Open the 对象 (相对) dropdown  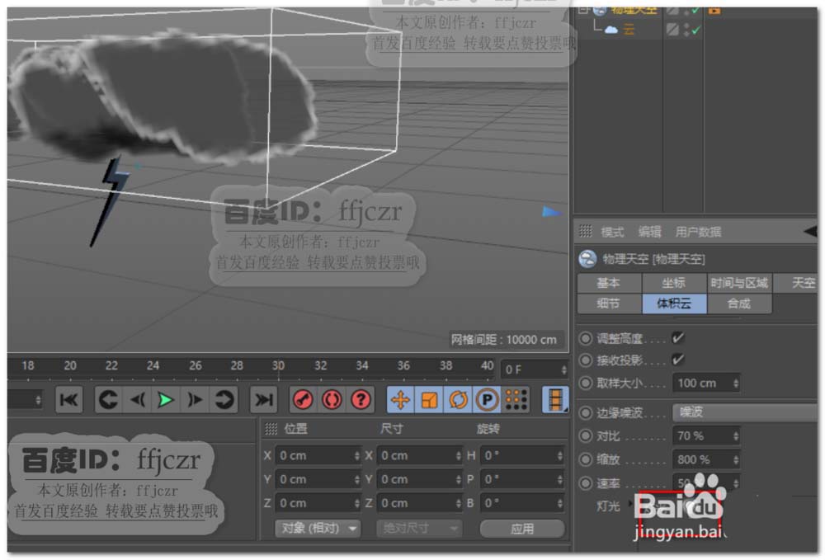pos(318,528)
